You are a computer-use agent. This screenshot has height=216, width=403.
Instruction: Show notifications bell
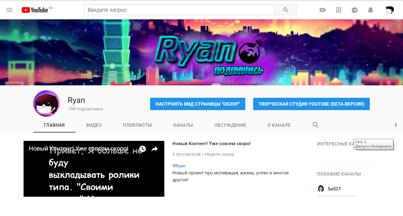pyautogui.click(x=370, y=10)
